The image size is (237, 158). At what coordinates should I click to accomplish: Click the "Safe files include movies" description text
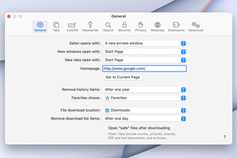click(142, 136)
